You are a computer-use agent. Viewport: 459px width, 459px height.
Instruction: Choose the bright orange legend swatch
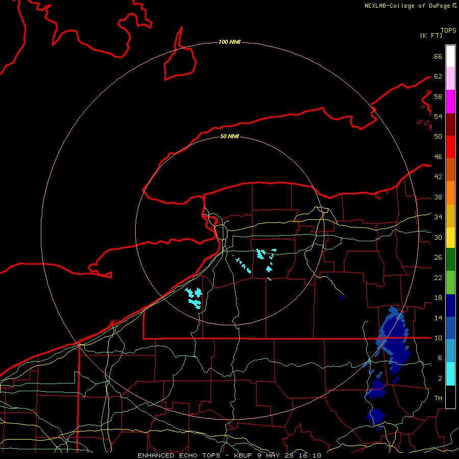pos(450,193)
